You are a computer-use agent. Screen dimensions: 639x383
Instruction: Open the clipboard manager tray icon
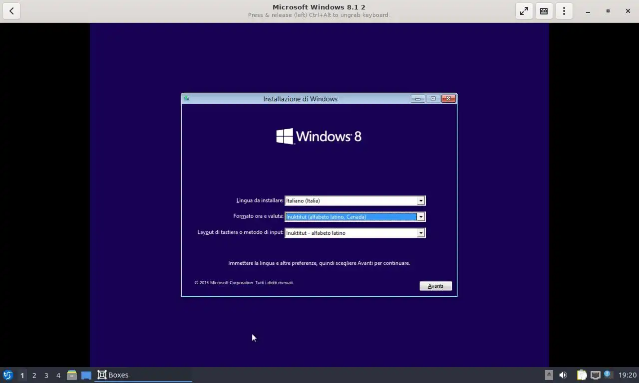pyautogui.click(x=582, y=375)
